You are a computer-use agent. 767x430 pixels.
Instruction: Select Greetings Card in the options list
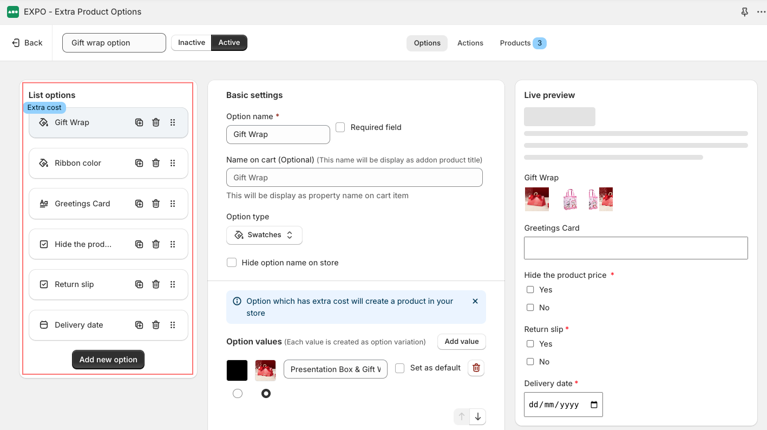point(108,204)
